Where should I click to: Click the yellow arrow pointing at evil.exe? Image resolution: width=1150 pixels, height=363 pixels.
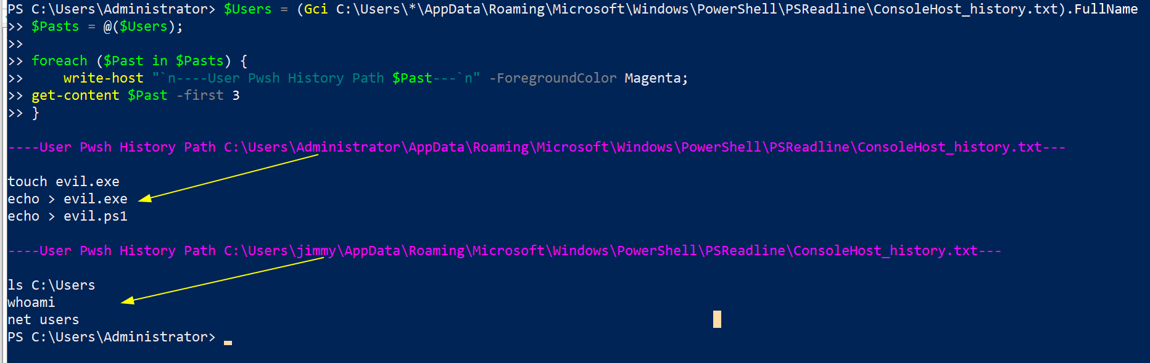(228, 177)
